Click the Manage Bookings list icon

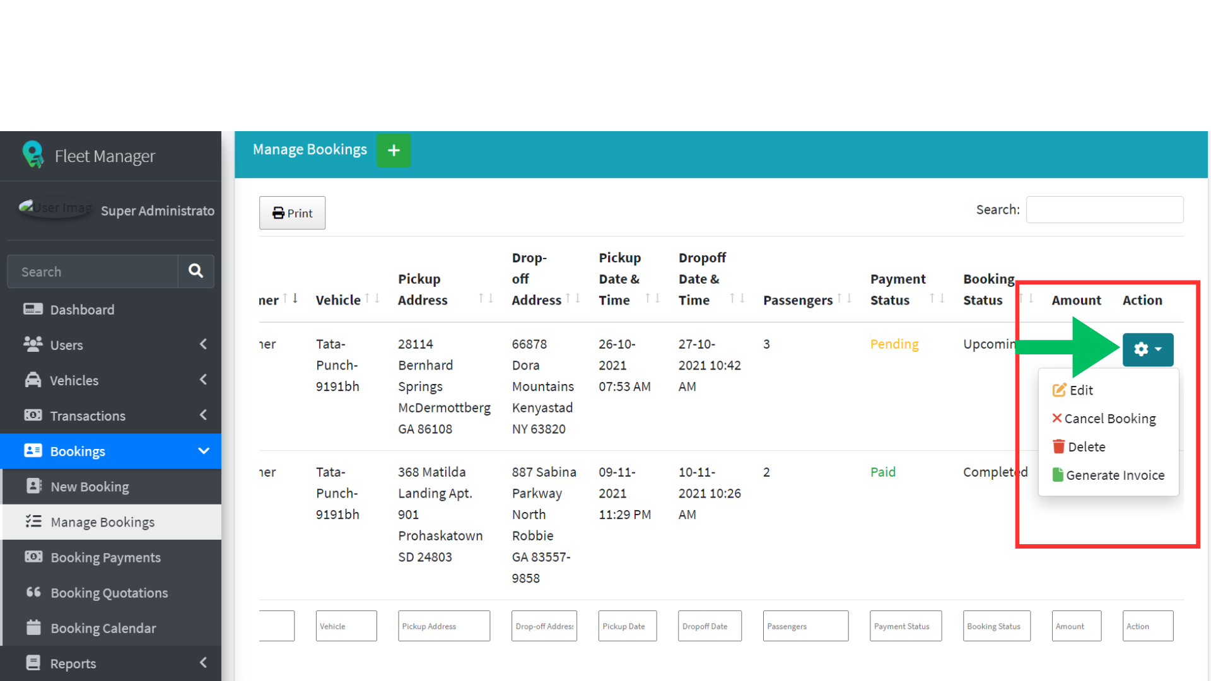tap(33, 521)
